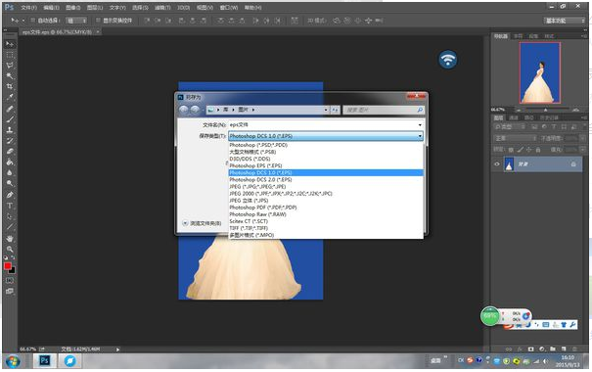The height and width of the screenshot is (372, 592).
Task: Toggle the 显示变换控件 checkbox
Action: click(98, 21)
